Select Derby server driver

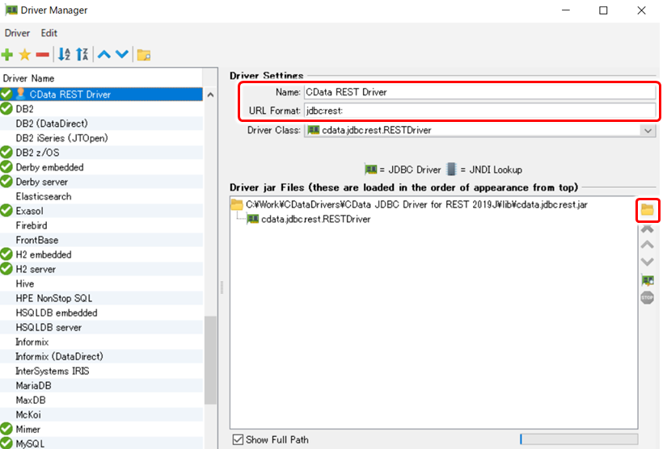click(101, 182)
